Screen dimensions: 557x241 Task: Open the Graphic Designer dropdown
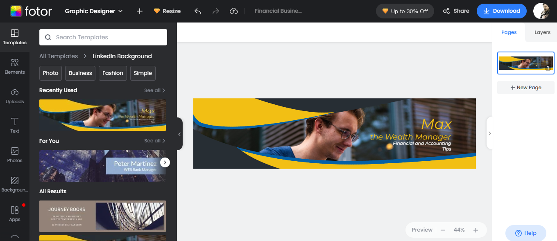[94, 11]
